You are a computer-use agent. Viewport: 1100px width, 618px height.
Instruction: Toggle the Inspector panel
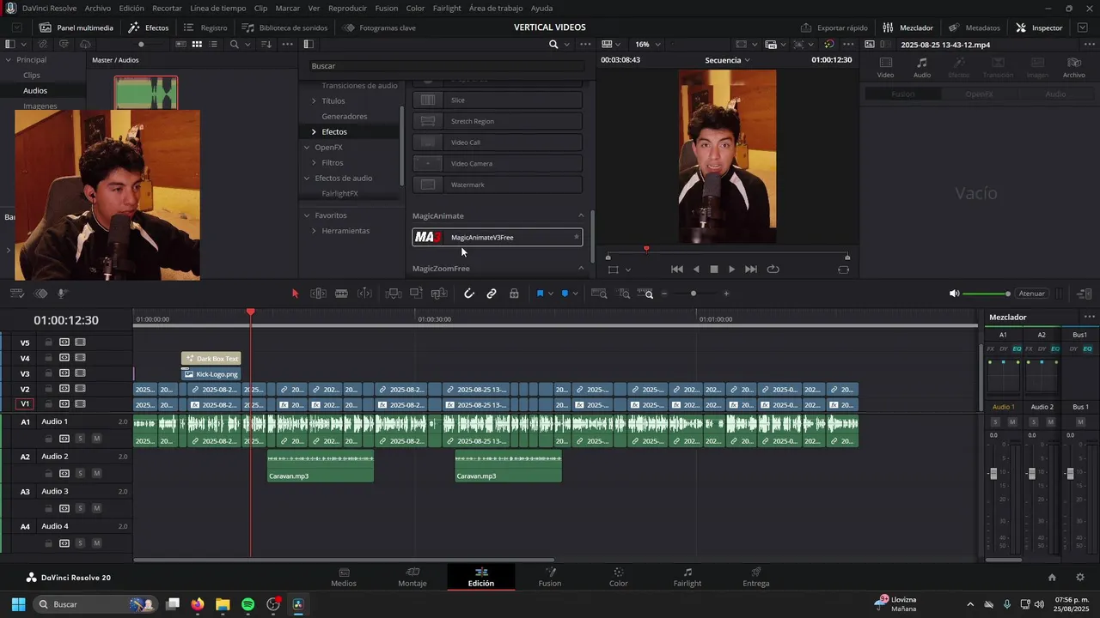(x=1039, y=27)
